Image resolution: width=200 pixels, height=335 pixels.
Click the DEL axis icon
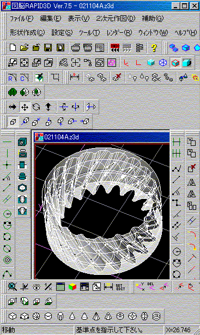click(151, 287)
